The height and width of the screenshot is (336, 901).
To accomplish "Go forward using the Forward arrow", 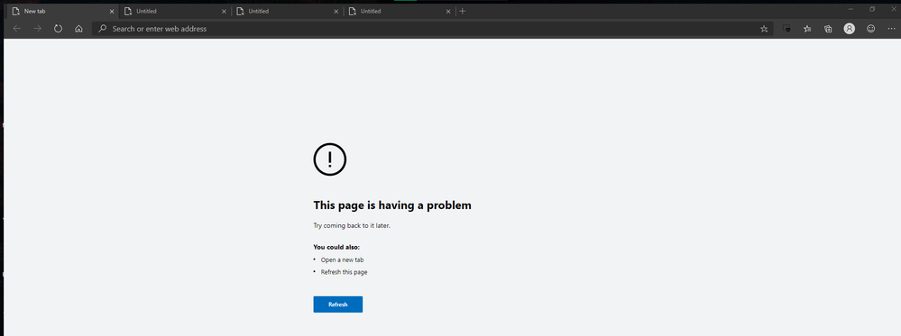I will (x=37, y=29).
